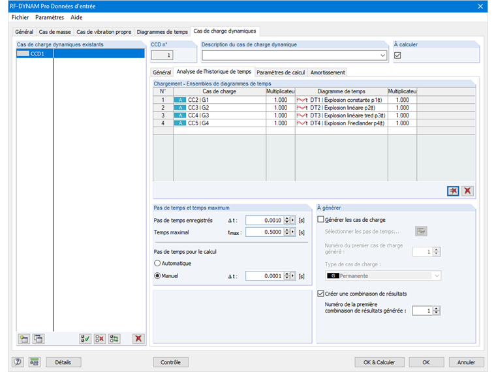Click the new dynamic load case icon
The image size is (496, 372).
[24, 339]
